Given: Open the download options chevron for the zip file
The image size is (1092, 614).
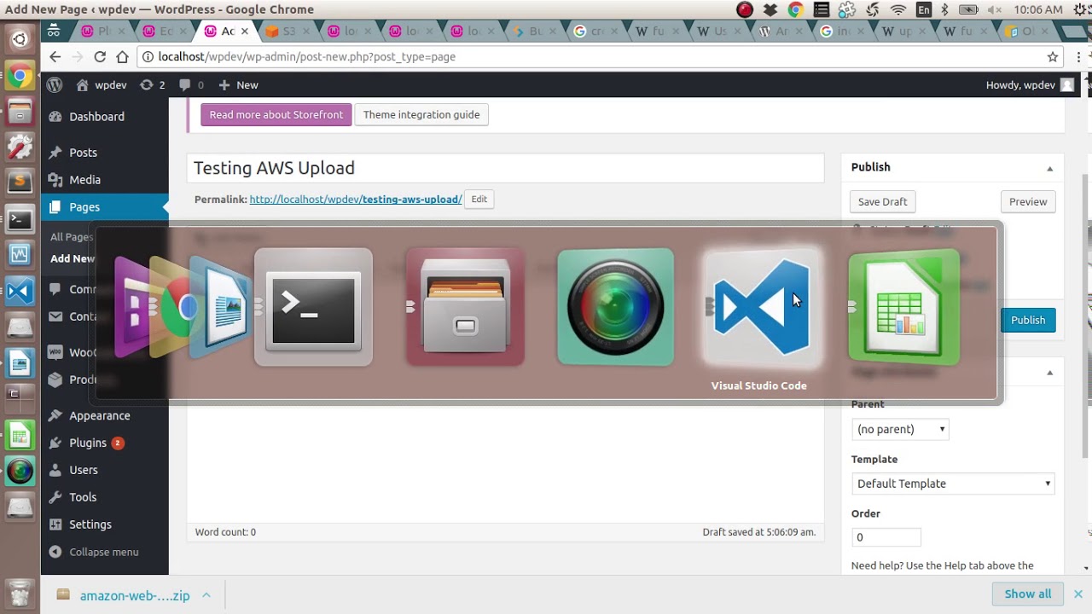Looking at the screenshot, I should 206,595.
